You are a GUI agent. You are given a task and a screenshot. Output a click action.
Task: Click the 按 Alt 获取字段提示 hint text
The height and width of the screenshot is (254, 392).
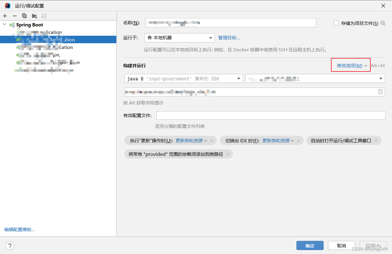[x=143, y=103]
